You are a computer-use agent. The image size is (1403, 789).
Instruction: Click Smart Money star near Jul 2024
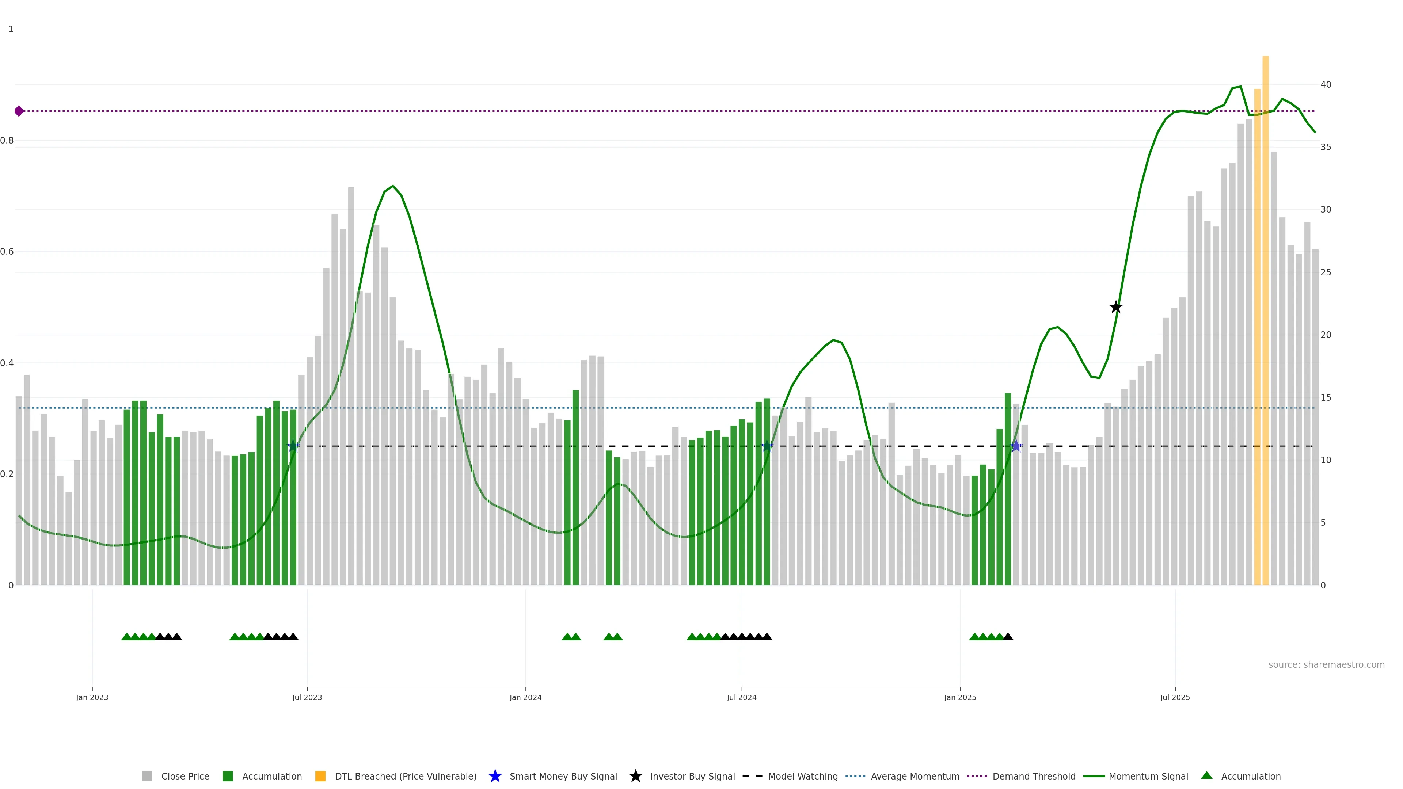coord(767,446)
